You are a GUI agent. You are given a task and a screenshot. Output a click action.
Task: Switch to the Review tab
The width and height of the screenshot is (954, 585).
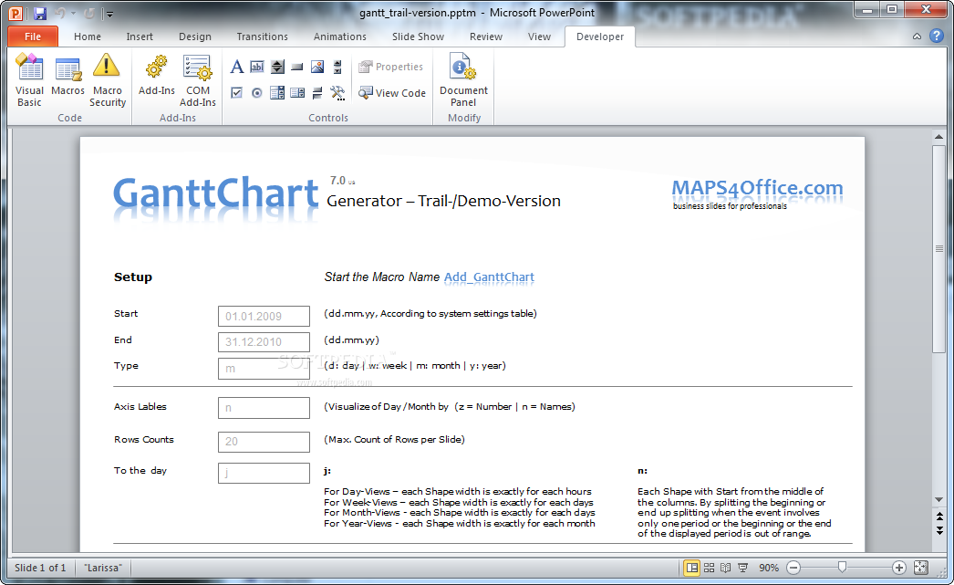tap(485, 37)
